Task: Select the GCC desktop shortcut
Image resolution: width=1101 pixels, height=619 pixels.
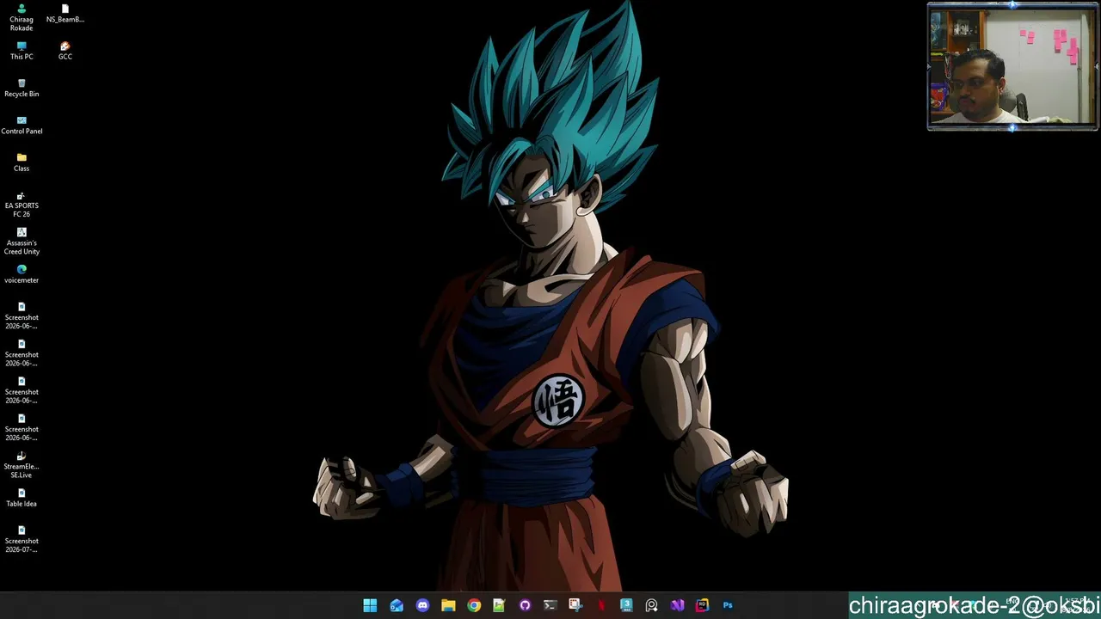Action: (x=65, y=51)
